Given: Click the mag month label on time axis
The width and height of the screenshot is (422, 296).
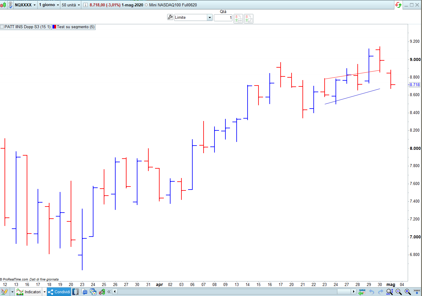Looking at the screenshot, I should tap(391, 284).
